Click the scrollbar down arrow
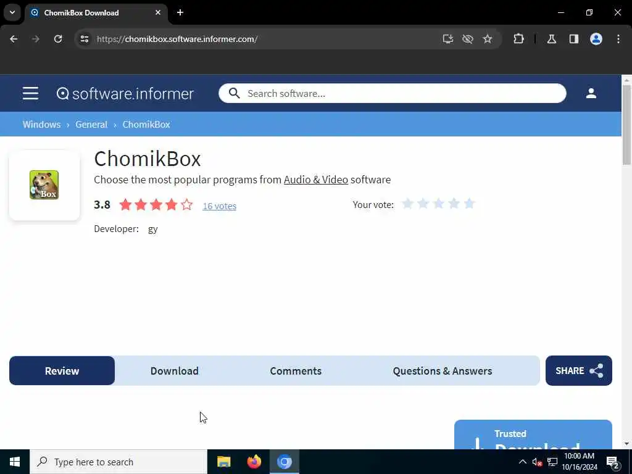Image resolution: width=632 pixels, height=474 pixels. tap(626, 444)
